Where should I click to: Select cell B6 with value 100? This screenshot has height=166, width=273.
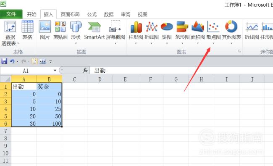coord(49,124)
